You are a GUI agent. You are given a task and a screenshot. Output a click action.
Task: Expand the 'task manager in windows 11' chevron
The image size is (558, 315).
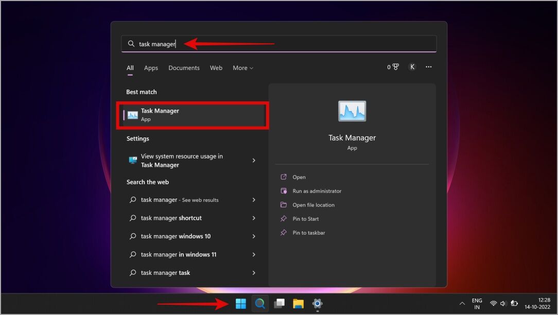coord(254,254)
